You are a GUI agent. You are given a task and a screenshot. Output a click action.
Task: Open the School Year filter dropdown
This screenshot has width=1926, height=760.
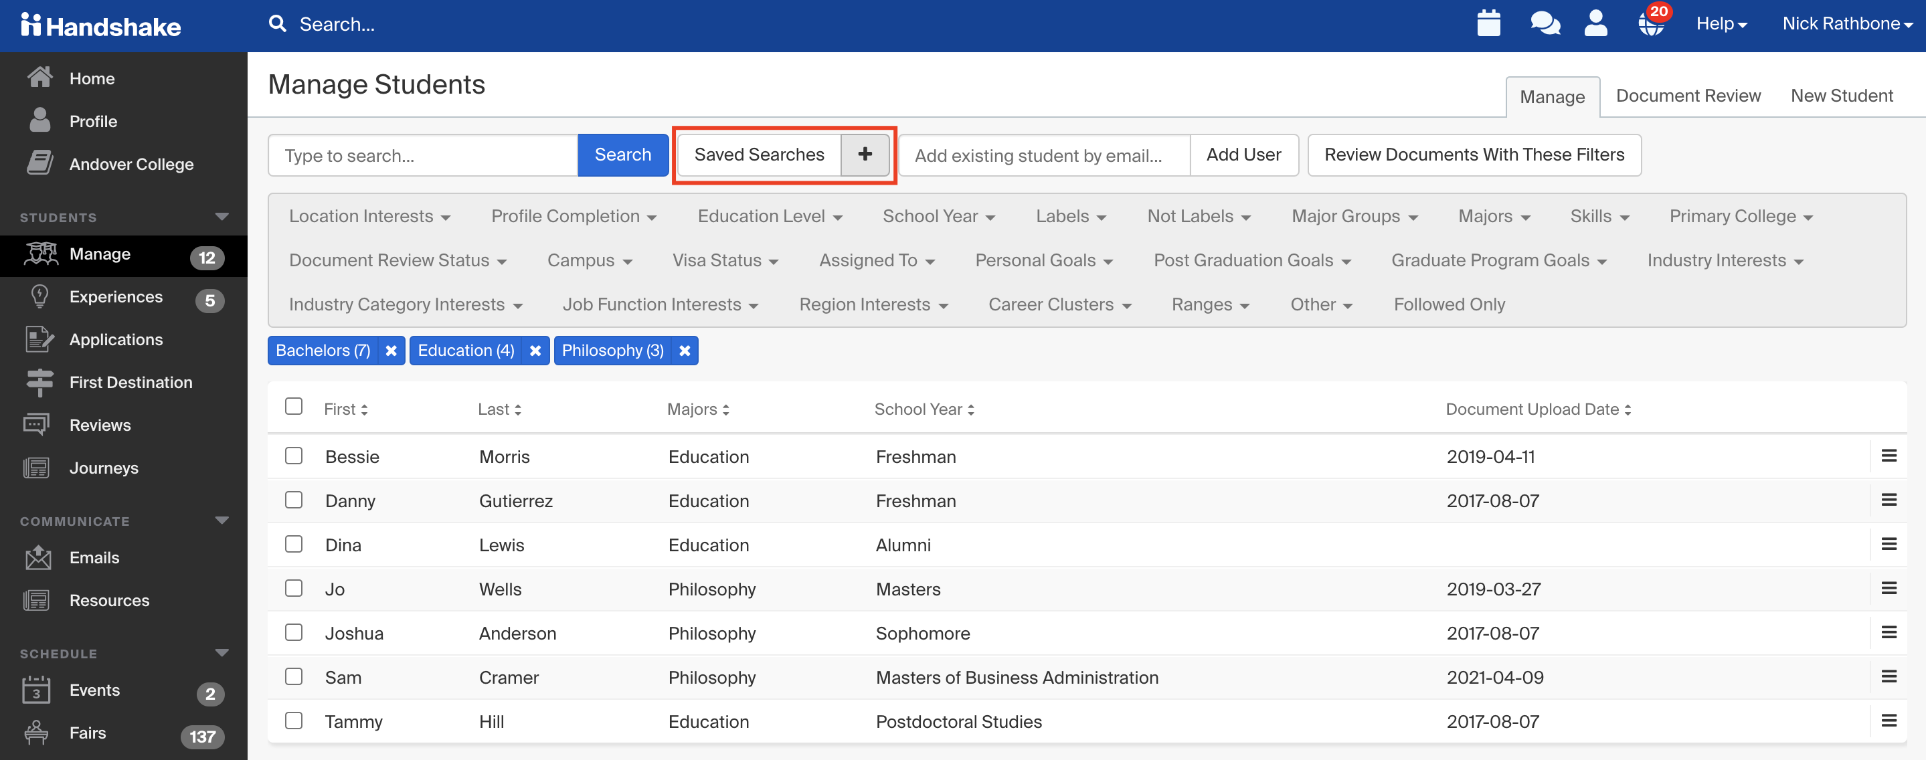pos(938,216)
